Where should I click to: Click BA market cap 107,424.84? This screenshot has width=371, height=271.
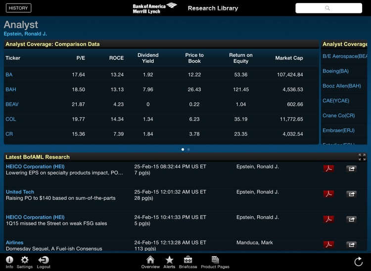point(290,75)
